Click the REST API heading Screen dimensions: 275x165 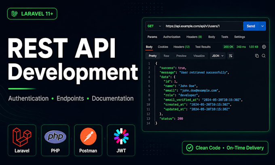[x=61, y=48]
